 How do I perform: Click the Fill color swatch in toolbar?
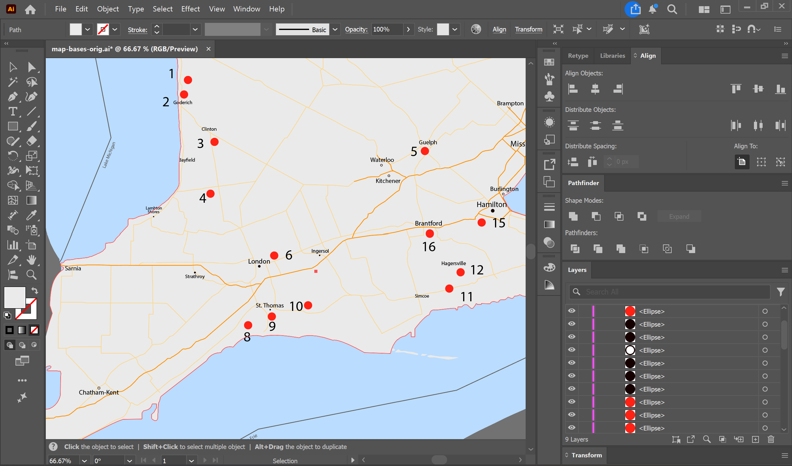click(15, 297)
